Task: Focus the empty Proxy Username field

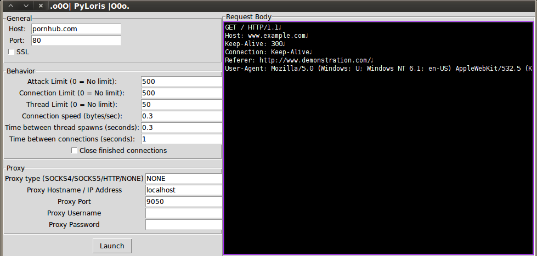Action: [183, 213]
